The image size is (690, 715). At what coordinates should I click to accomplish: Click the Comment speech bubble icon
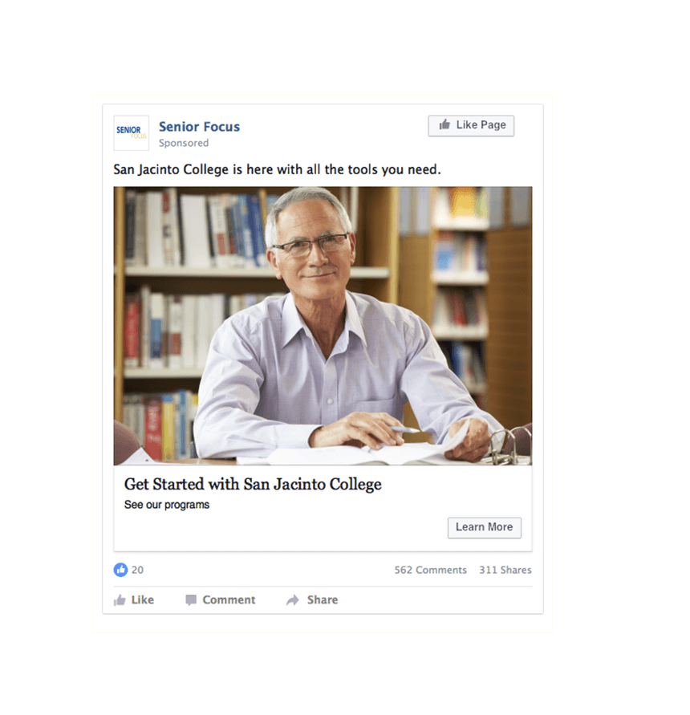191,600
